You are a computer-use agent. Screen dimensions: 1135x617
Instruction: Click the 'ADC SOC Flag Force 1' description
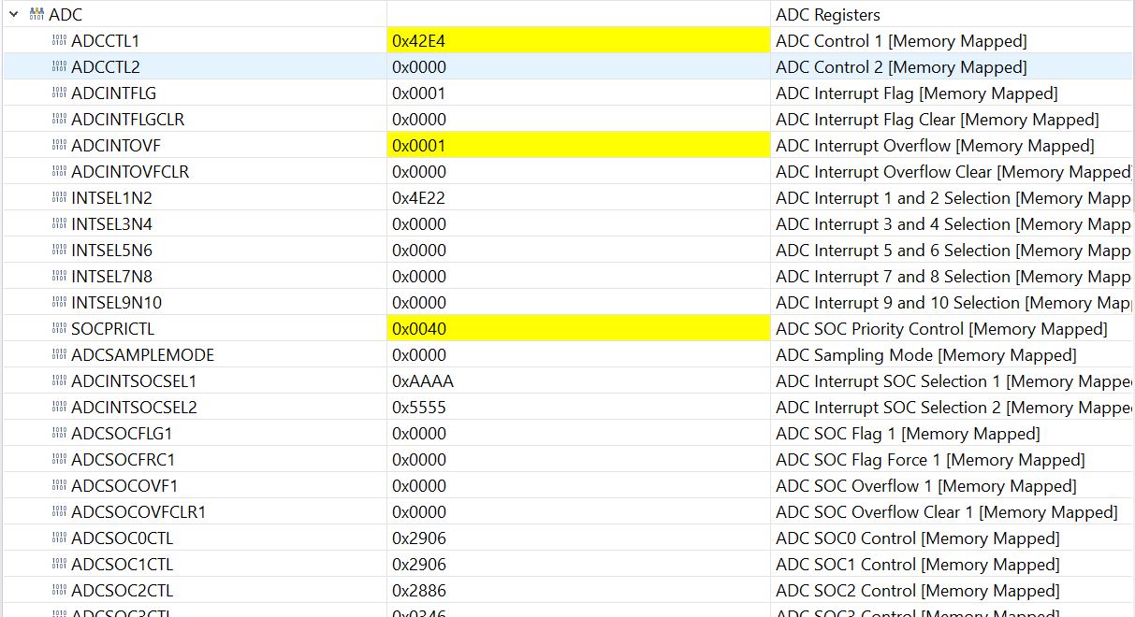(930, 460)
